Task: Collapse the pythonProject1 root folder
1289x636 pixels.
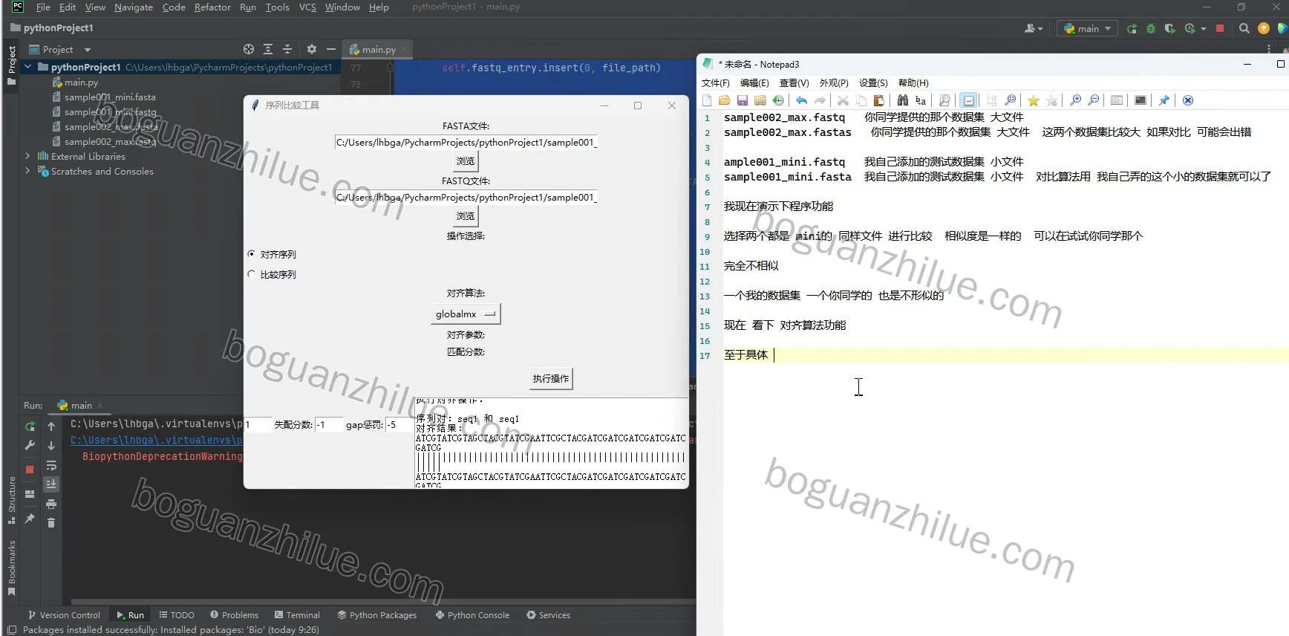Action: [x=27, y=67]
